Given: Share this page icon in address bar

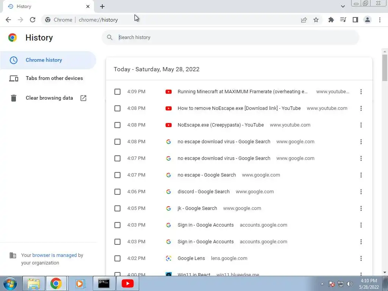Looking at the screenshot, I should [x=304, y=20].
